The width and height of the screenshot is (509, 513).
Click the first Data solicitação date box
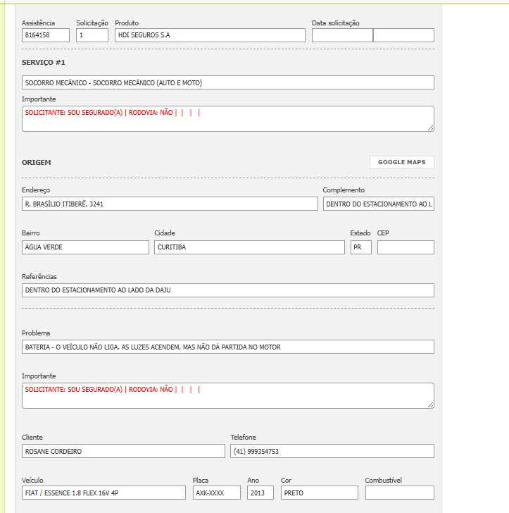[x=342, y=35]
